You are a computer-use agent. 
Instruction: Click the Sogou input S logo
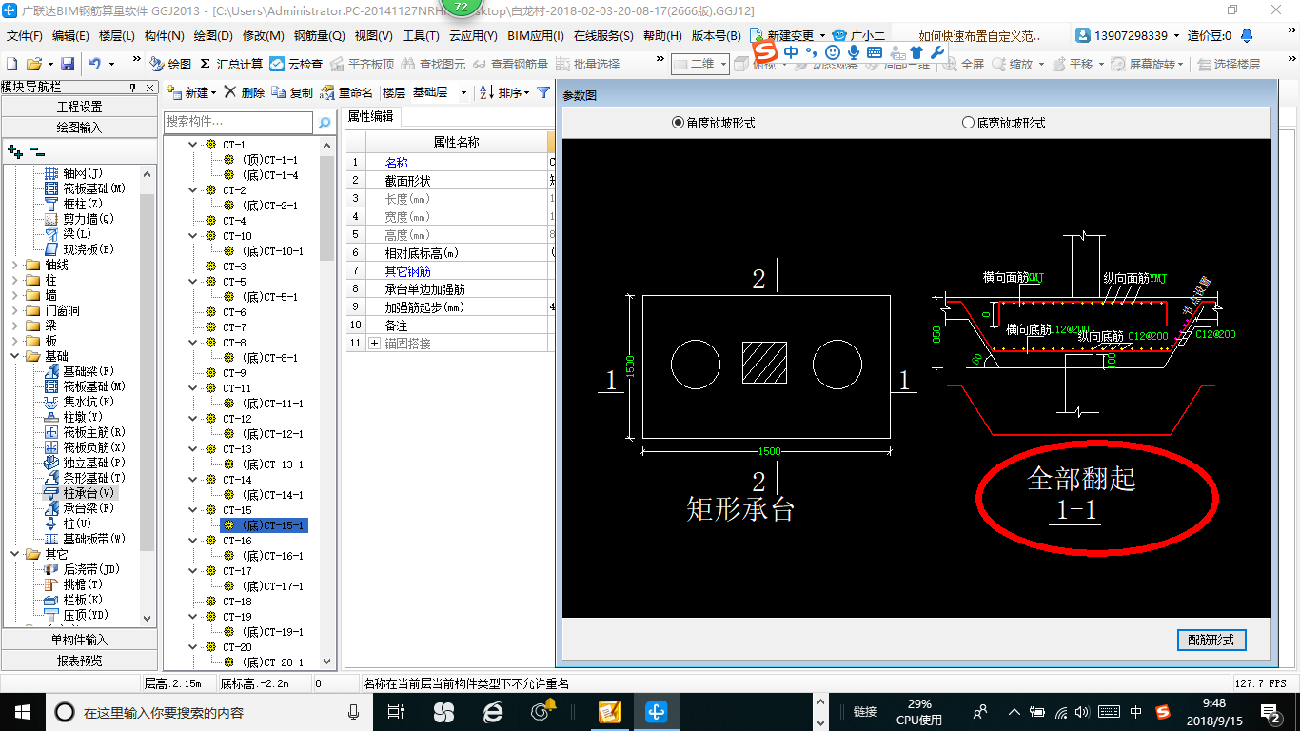pos(765,50)
